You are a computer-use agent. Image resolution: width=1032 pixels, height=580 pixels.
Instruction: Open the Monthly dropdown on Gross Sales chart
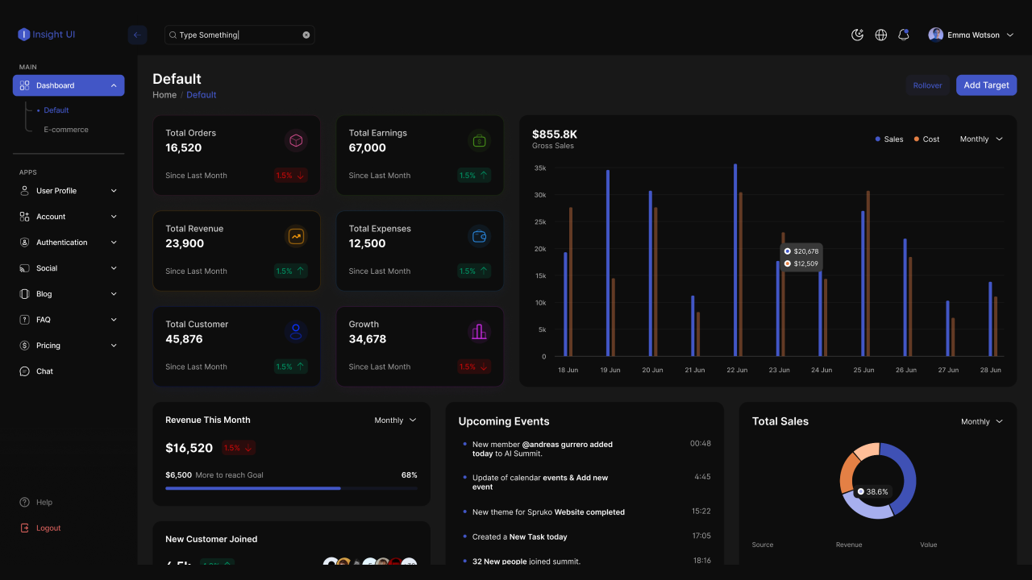point(980,139)
